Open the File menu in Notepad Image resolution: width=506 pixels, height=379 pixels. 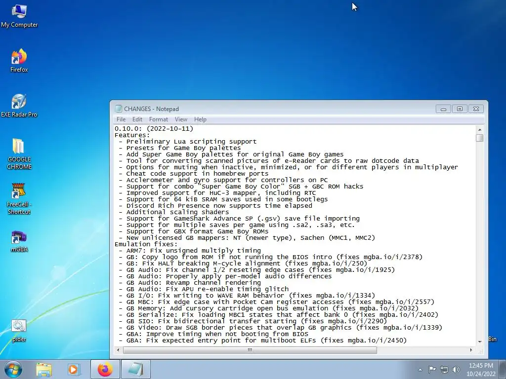click(121, 119)
